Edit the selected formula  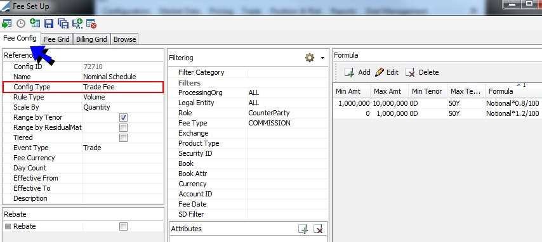[387, 72]
